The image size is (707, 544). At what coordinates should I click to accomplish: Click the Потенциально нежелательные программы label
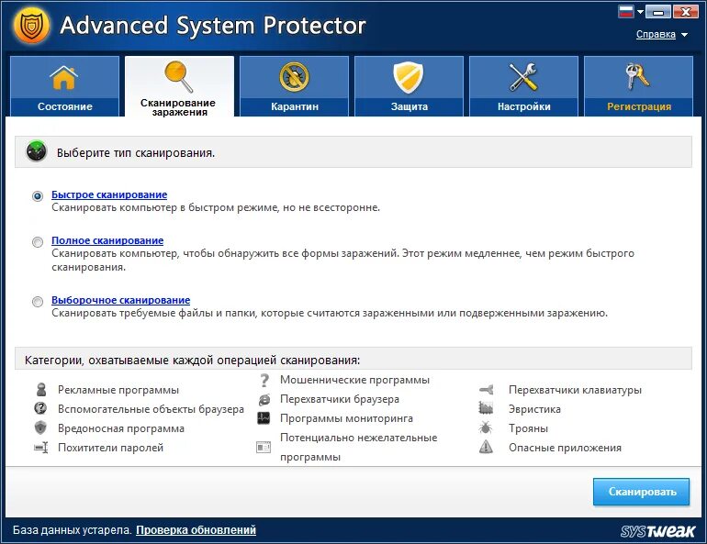[x=358, y=447]
